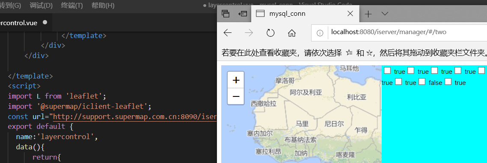Click 摩洛哥 label on the map
Image resolution: width=487 pixels, height=163 pixels.
point(285,81)
